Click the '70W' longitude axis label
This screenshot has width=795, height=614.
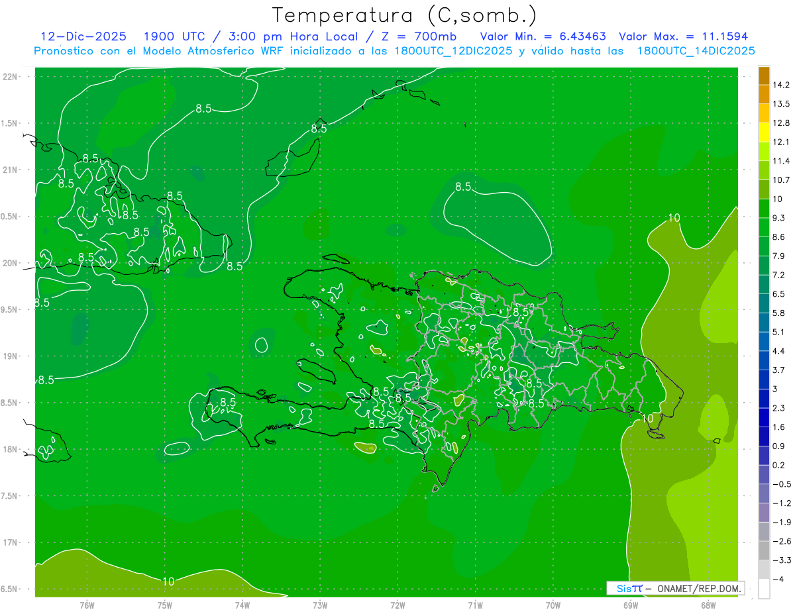click(x=553, y=605)
